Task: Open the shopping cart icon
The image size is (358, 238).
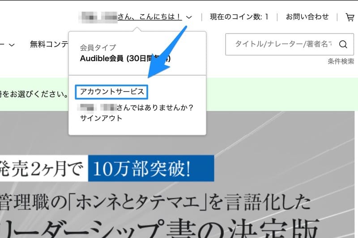Action: point(349,17)
